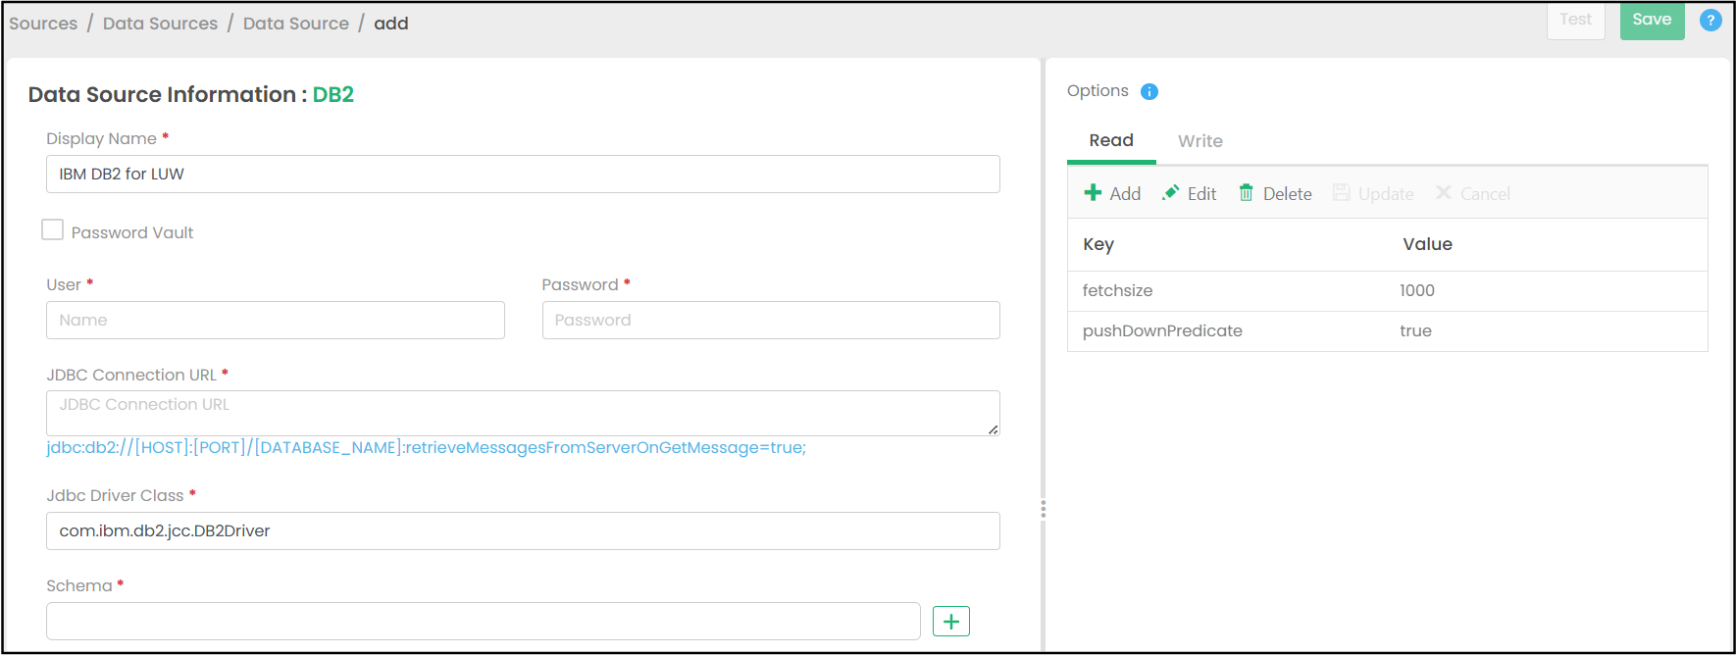Open the blue help question mark icon
Image resolution: width=1736 pixels, height=655 pixels.
[1710, 21]
